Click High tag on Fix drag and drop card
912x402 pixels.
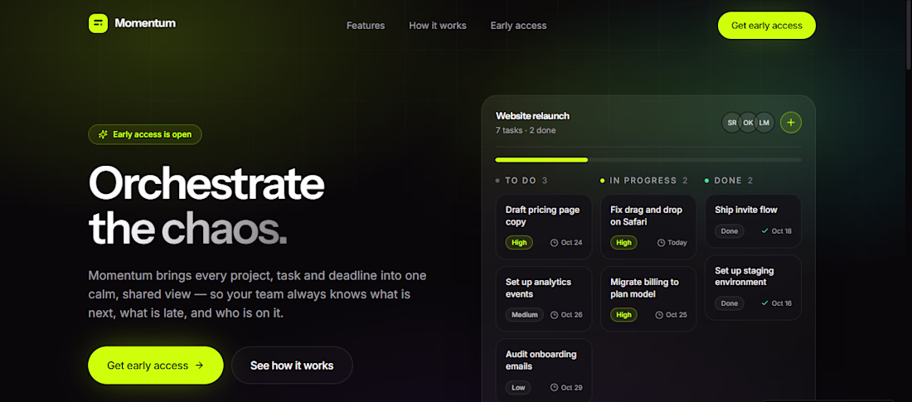pos(623,243)
